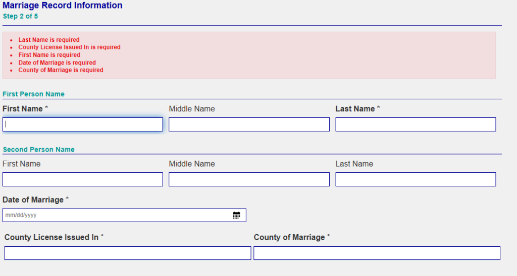
Task: Focus the County License Issued In field
Action: [127, 253]
